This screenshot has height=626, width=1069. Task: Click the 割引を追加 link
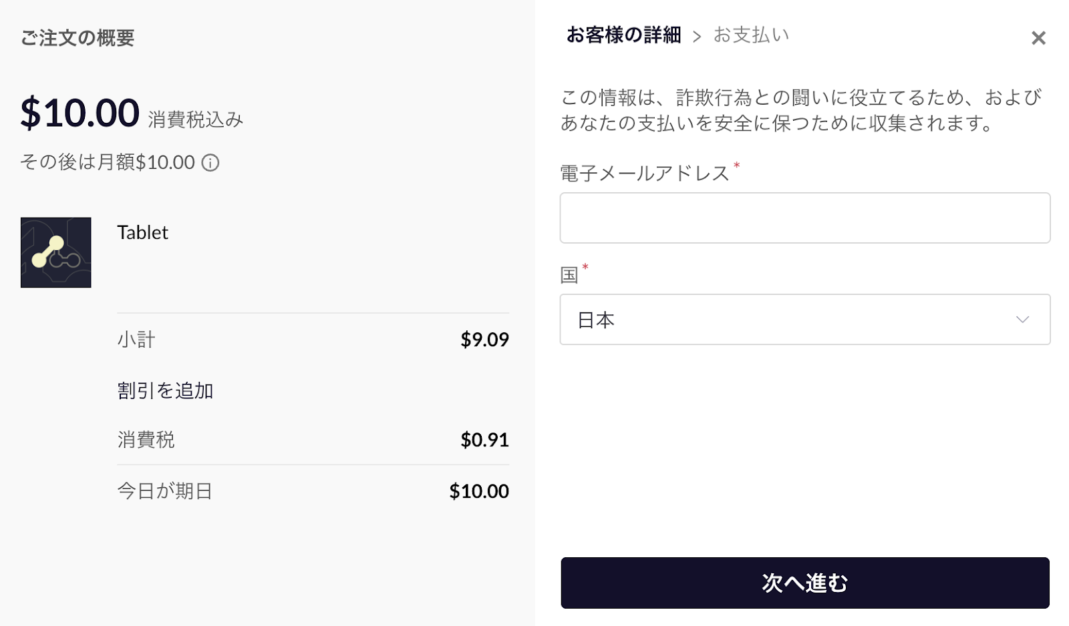[166, 390]
